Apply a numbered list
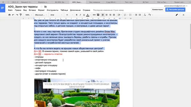 click(125, 15)
